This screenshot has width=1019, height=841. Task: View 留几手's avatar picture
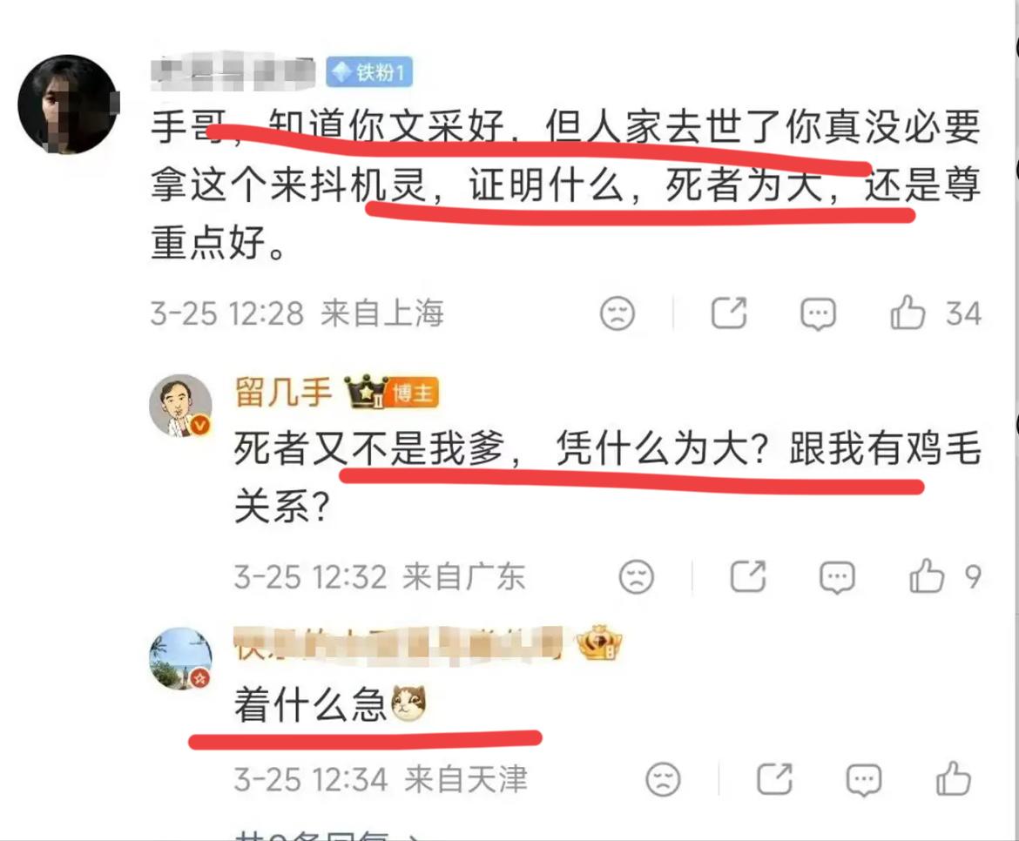pyautogui.click(x=181, y=405)
